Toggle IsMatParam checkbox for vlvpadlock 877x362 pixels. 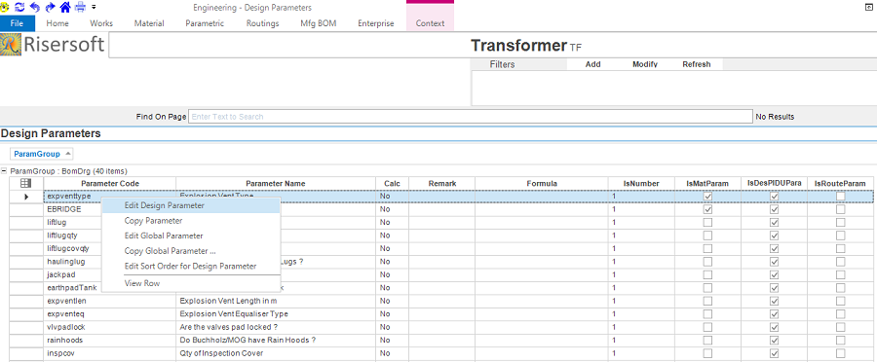tap(707, 327)
